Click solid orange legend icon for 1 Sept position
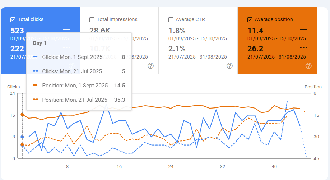This screenshot has width=330, height=180. [x=35, y=86]
